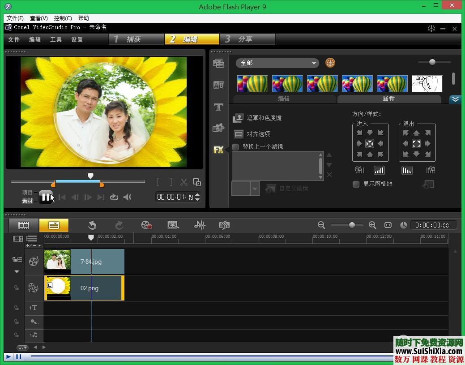Click the 遮罩和色度键 button
Image resolution: width=465 pixels, height=365 pixels.
tap(257, 118)
